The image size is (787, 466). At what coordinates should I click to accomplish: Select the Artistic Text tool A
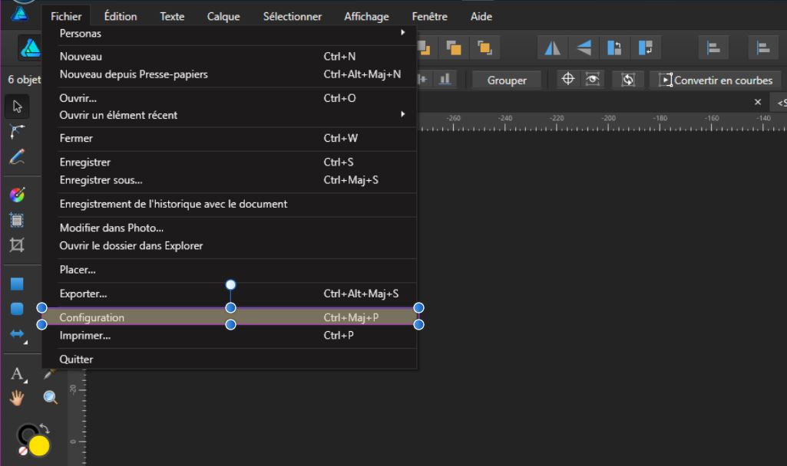[17, 374]
